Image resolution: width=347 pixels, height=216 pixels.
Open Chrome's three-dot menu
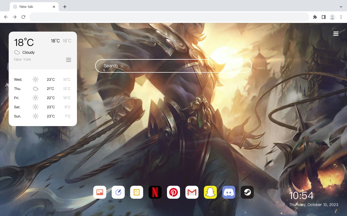(341, 17)
